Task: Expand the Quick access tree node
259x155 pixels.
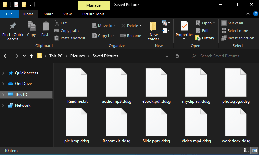Action: tap(3, 73)
